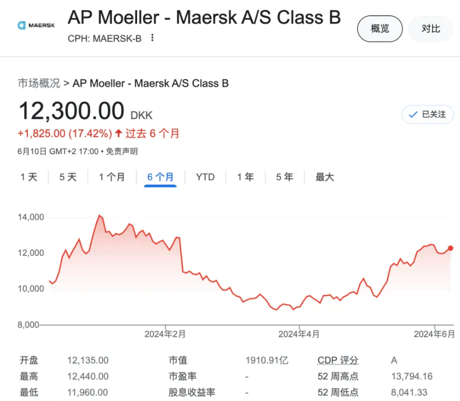Select the 最大 maximum range
The width and height of the screenshot is (460, 401).
(325, 177)
